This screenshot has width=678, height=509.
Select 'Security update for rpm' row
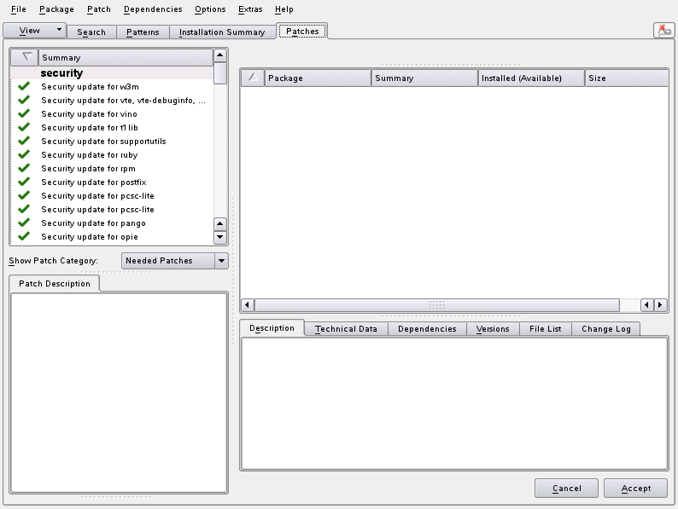pyautogui.click(x=112, y=168)
